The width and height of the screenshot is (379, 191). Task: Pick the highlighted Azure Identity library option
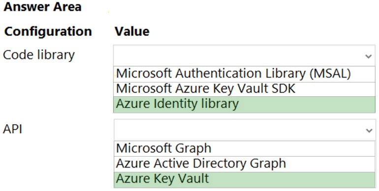click(x=244, y=105)
